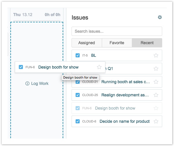Viewport: 174px width, 146px height.
Task: Click the Search issues field
Action: (x=117, y=31)
